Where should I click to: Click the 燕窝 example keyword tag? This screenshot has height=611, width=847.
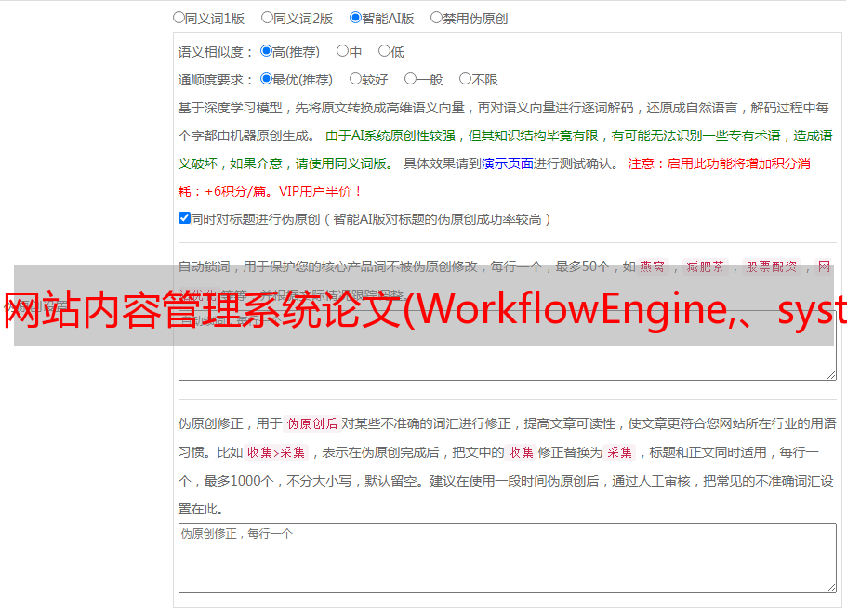coord(653,266)
